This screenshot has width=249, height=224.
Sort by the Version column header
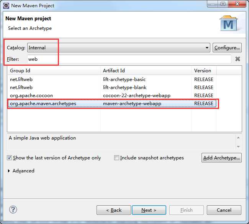(204, 70)
